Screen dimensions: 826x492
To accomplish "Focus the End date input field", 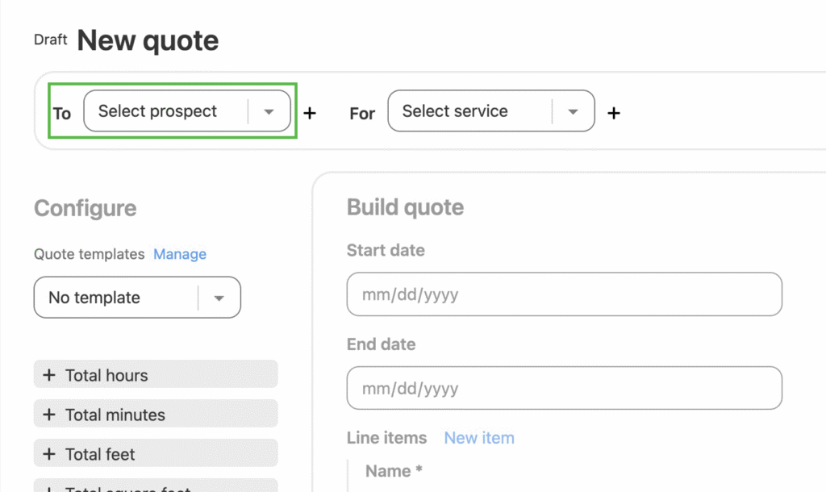I will (564, 388).
